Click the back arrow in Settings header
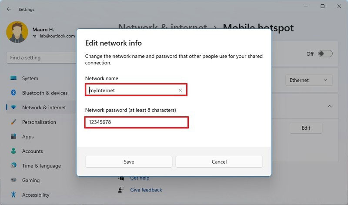The width and height of the screenshot is (348, 205). tap(9, 9)
